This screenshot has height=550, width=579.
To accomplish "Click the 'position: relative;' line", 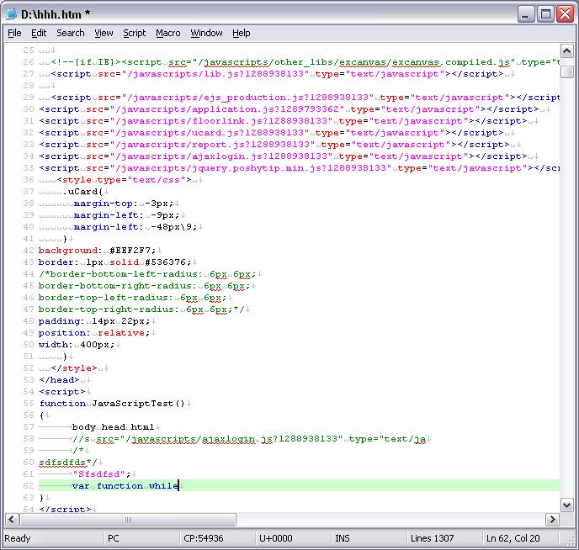I will [x=94, y=333].
